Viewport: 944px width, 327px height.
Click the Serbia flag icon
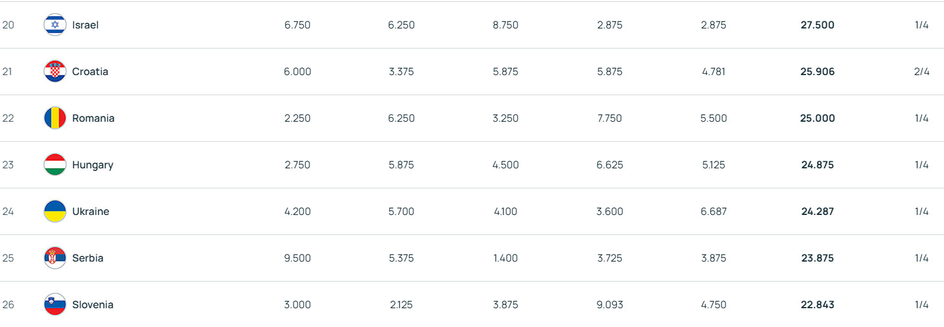tap(54, 258)
